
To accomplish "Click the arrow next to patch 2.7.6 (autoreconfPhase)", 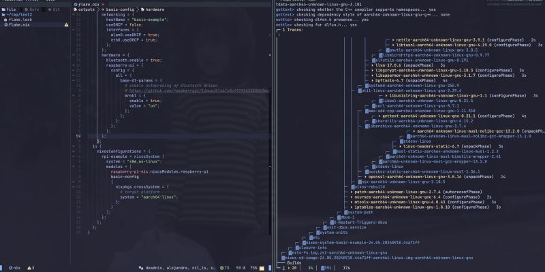I will point(352,192).
